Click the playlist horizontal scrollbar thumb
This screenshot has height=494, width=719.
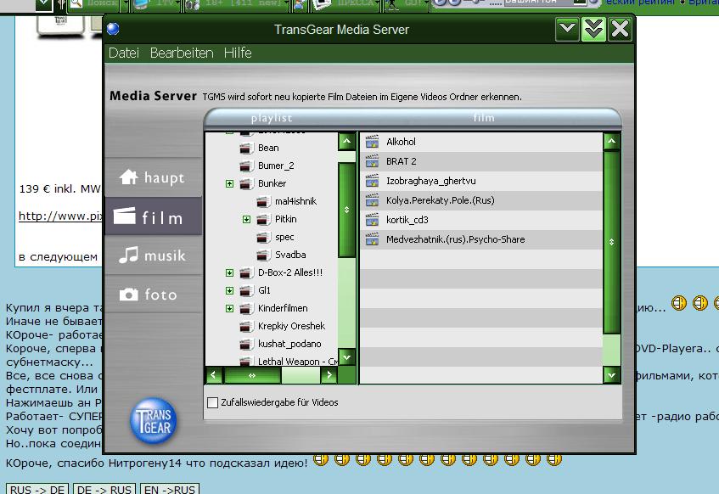[252, 374]
